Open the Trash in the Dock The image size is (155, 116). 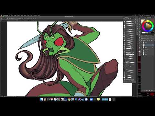click(x=114, y=99)
